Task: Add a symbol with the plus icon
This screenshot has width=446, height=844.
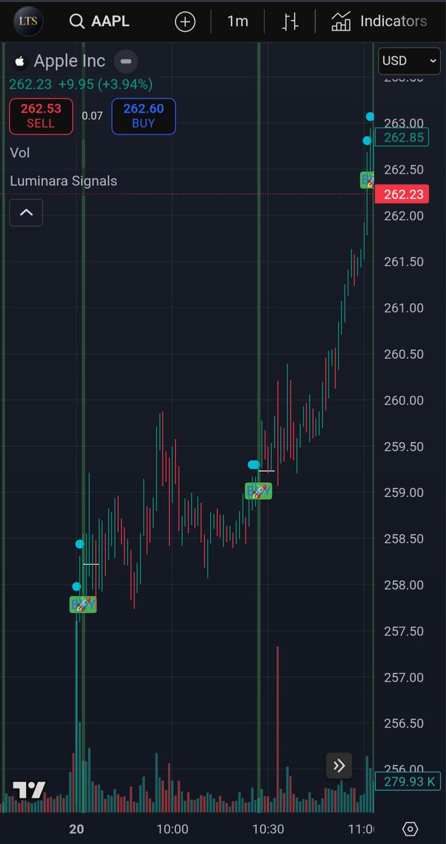Action: coord(185,22)
